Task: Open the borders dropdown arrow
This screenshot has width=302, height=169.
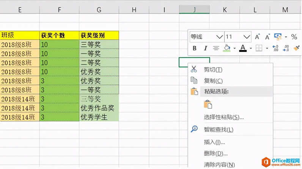Action: (267, 48)
